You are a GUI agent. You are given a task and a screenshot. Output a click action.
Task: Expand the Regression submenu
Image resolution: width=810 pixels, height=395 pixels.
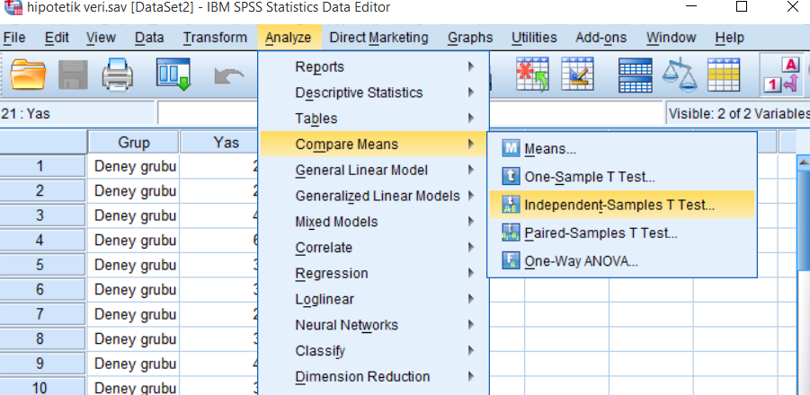click(374, 273)
